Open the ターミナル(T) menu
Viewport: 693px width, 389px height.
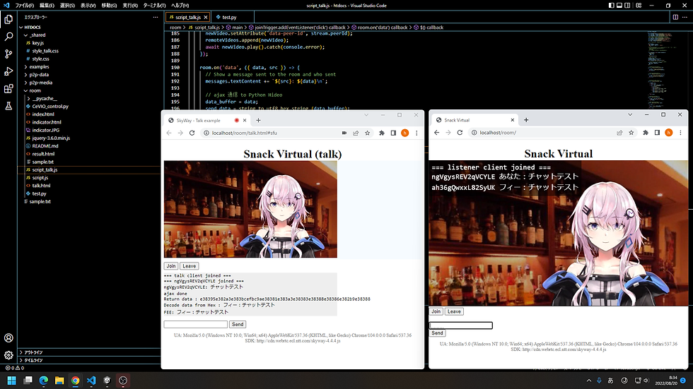click(154, 5)
